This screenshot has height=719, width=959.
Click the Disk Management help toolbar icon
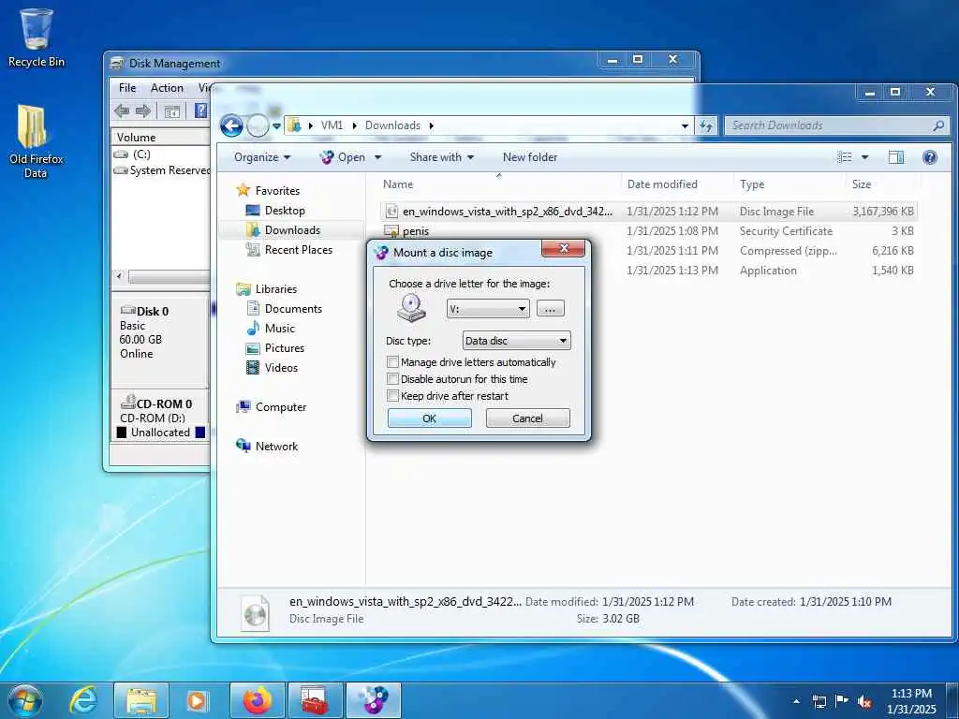tap(200, 110)
